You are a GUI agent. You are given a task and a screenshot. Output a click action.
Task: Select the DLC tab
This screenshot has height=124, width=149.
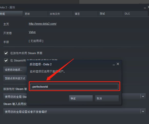tap(135, 14)
